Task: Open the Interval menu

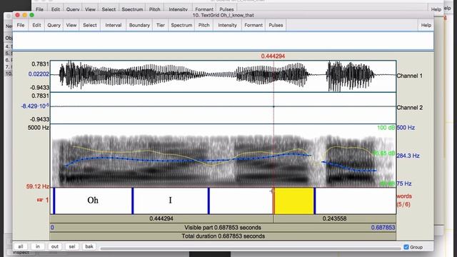Action: [114, 25]
